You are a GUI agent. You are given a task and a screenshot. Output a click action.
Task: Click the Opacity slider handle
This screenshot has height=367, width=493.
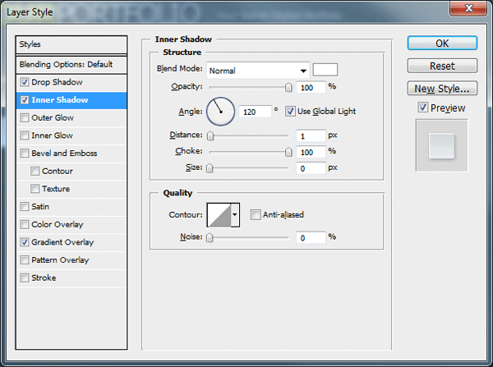pyautogui.click(x=288, y=87)
